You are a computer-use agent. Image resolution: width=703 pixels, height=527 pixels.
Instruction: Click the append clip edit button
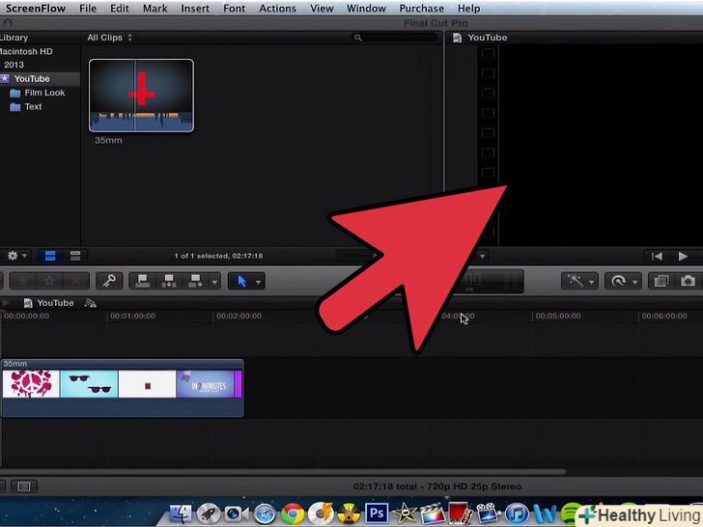[195, 281]
